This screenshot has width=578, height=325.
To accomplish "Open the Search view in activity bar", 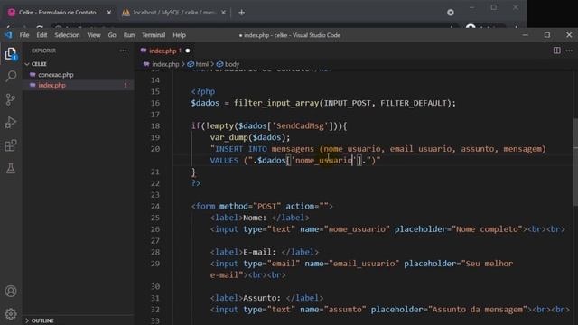I will tap(11, 76).
